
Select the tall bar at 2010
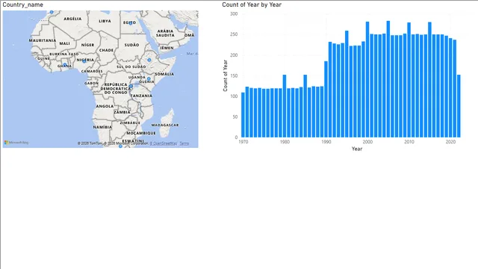(409, 80)
